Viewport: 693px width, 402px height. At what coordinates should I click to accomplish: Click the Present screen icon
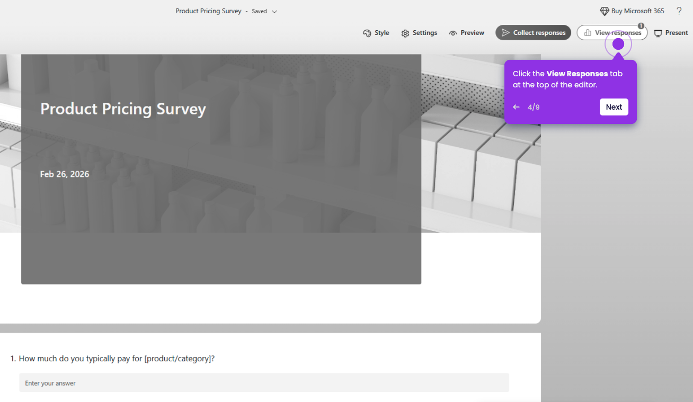tap(658, 33)
